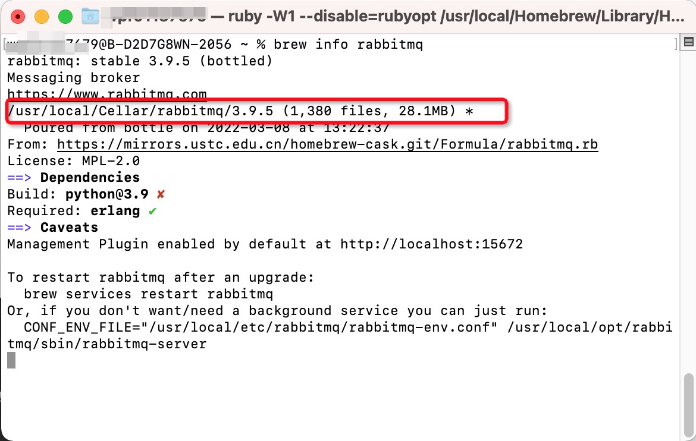Click the yellow minimize window button
This screenshot has height=441, width=696.
[42, 17]
